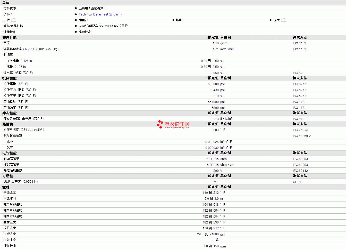Image resolution: width=346 pixels, height=249 pixels.
Task: Select the 0.000032 expansion coefficient value
Action: [x=212, y=148]
